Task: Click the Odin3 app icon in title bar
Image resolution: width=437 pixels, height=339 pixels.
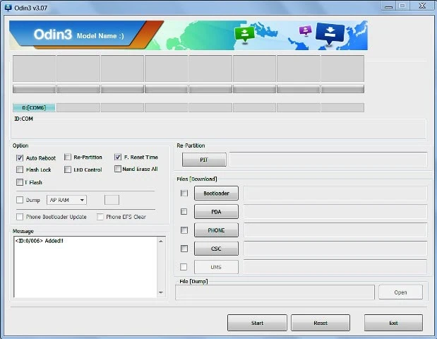Action: pyautogui.click(x=8, y=8)
